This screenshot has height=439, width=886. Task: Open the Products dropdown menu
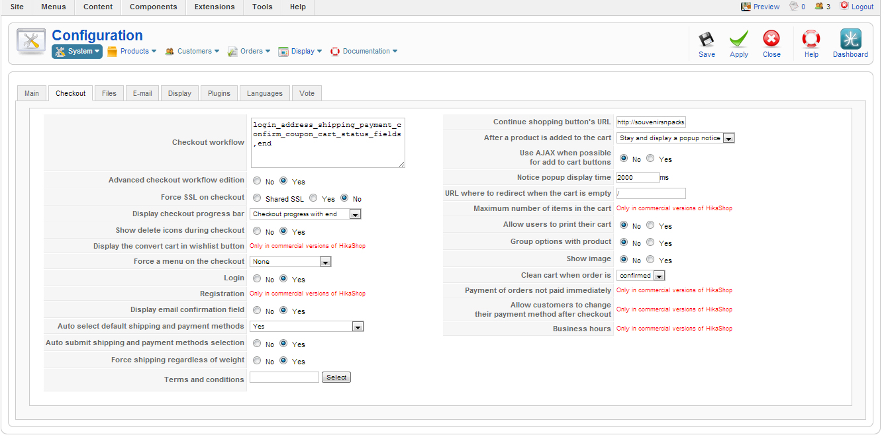(132, 51)
